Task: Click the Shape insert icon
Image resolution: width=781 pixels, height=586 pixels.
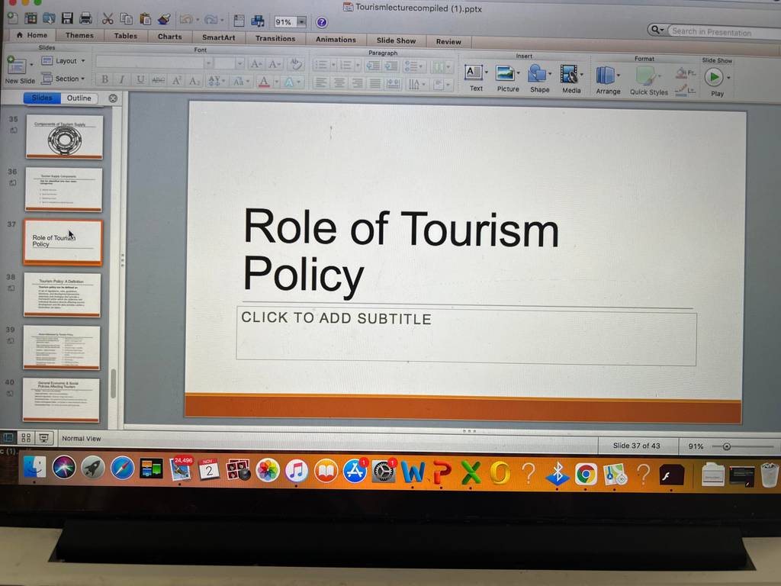Action: click(537, 74)
